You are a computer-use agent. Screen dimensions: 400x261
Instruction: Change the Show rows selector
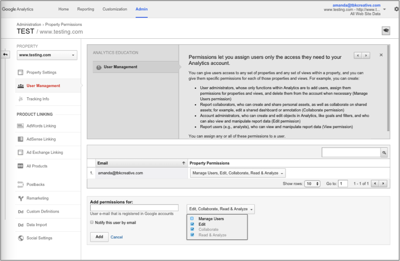click(x=312, y=184)
